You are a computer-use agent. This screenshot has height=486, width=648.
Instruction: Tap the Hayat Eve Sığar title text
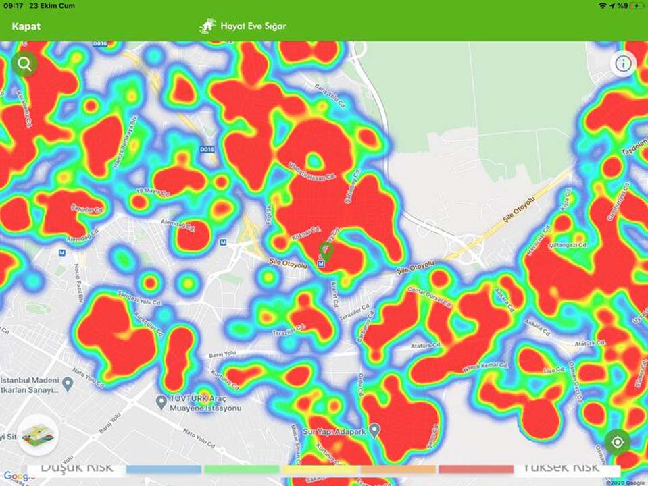253,26
